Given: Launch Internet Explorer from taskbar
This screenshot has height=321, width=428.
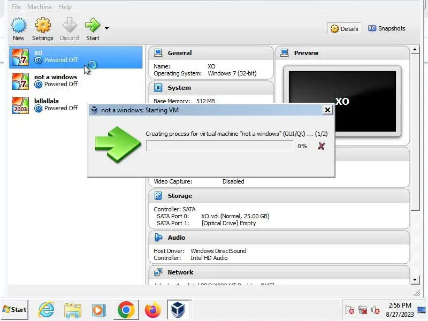Looking at the screenshot, I should click(x=47, y=310).
